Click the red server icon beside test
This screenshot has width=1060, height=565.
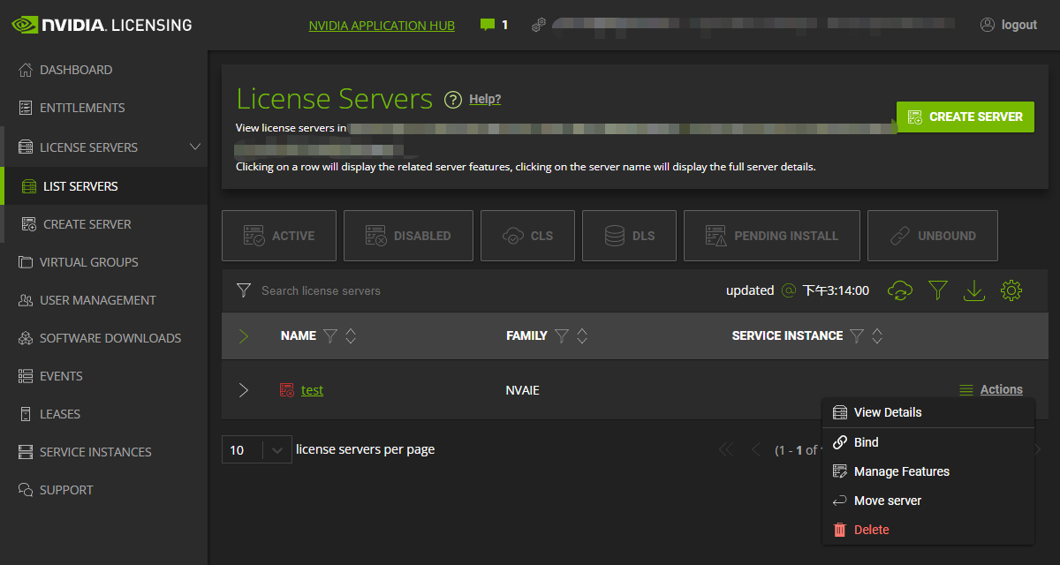[286, 390]
